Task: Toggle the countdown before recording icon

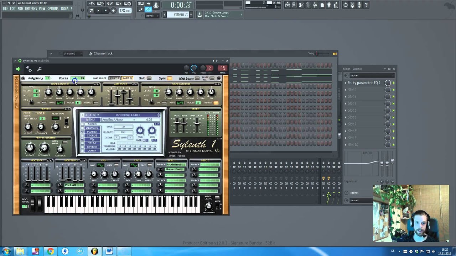Action: coord(110,4)
